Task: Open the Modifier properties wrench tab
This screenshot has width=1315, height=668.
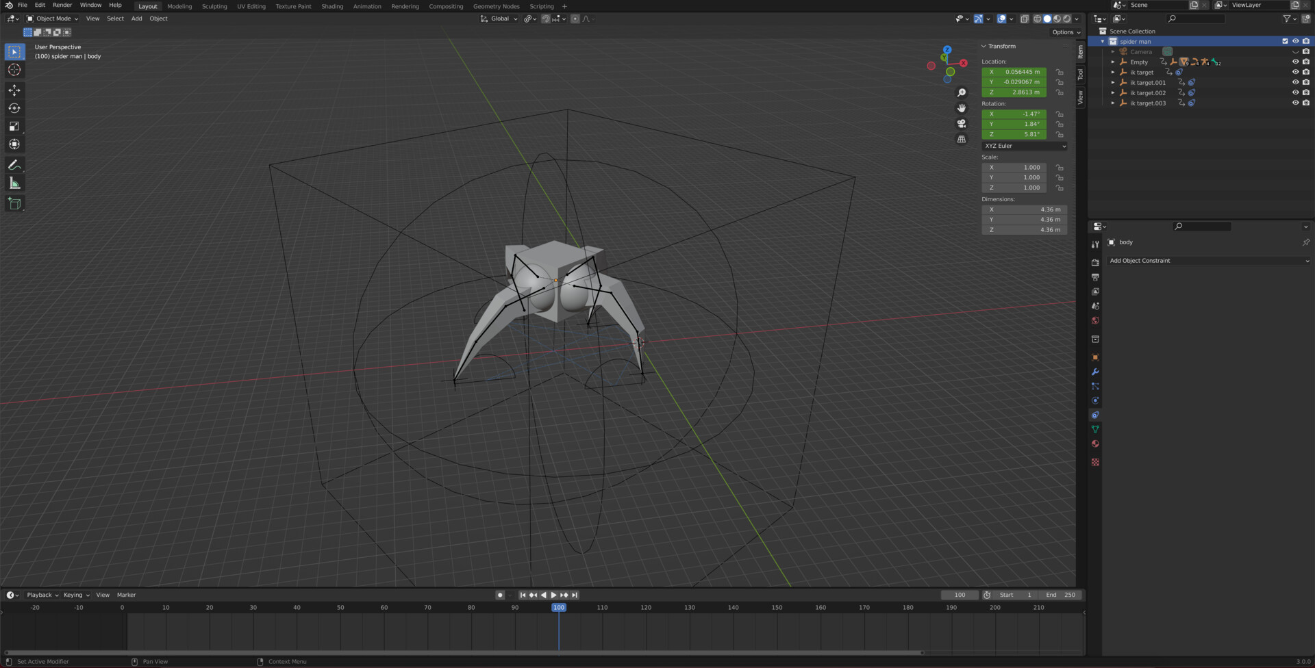Action: point(1095,372)
